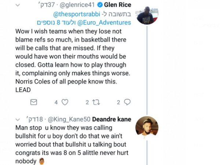
Task: Like Glen Rice's tweet with the heart
Action: (65, 102)
